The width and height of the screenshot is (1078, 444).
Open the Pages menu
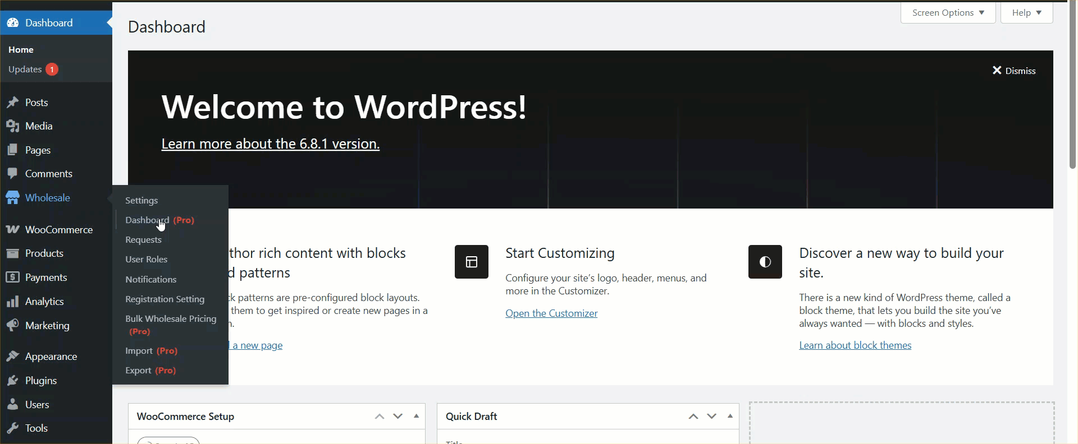click(x=38, y=150)
